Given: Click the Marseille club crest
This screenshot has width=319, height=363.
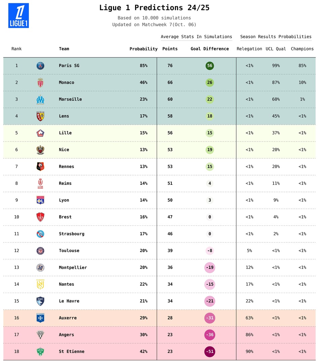Looking at the screenshot, I should pyautogui.click(x=40, y=99).
